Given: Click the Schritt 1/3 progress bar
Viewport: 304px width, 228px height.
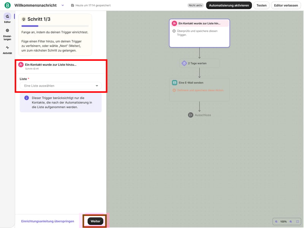Looking at the screenshot, I should tap(55, 26).
